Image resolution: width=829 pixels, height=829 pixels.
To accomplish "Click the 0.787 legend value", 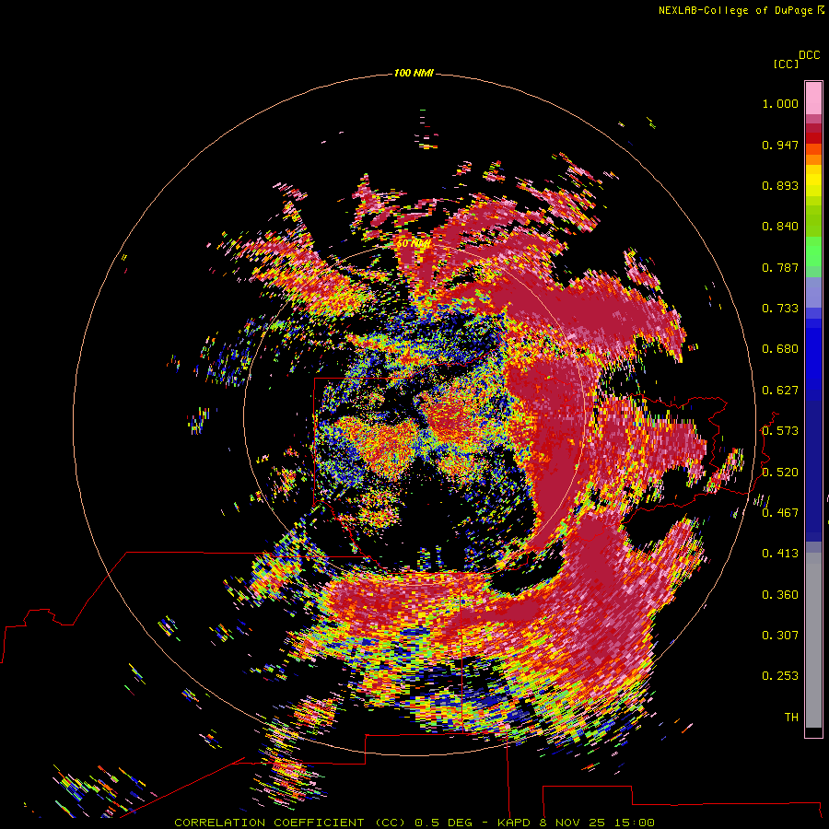I will (780, 267).
